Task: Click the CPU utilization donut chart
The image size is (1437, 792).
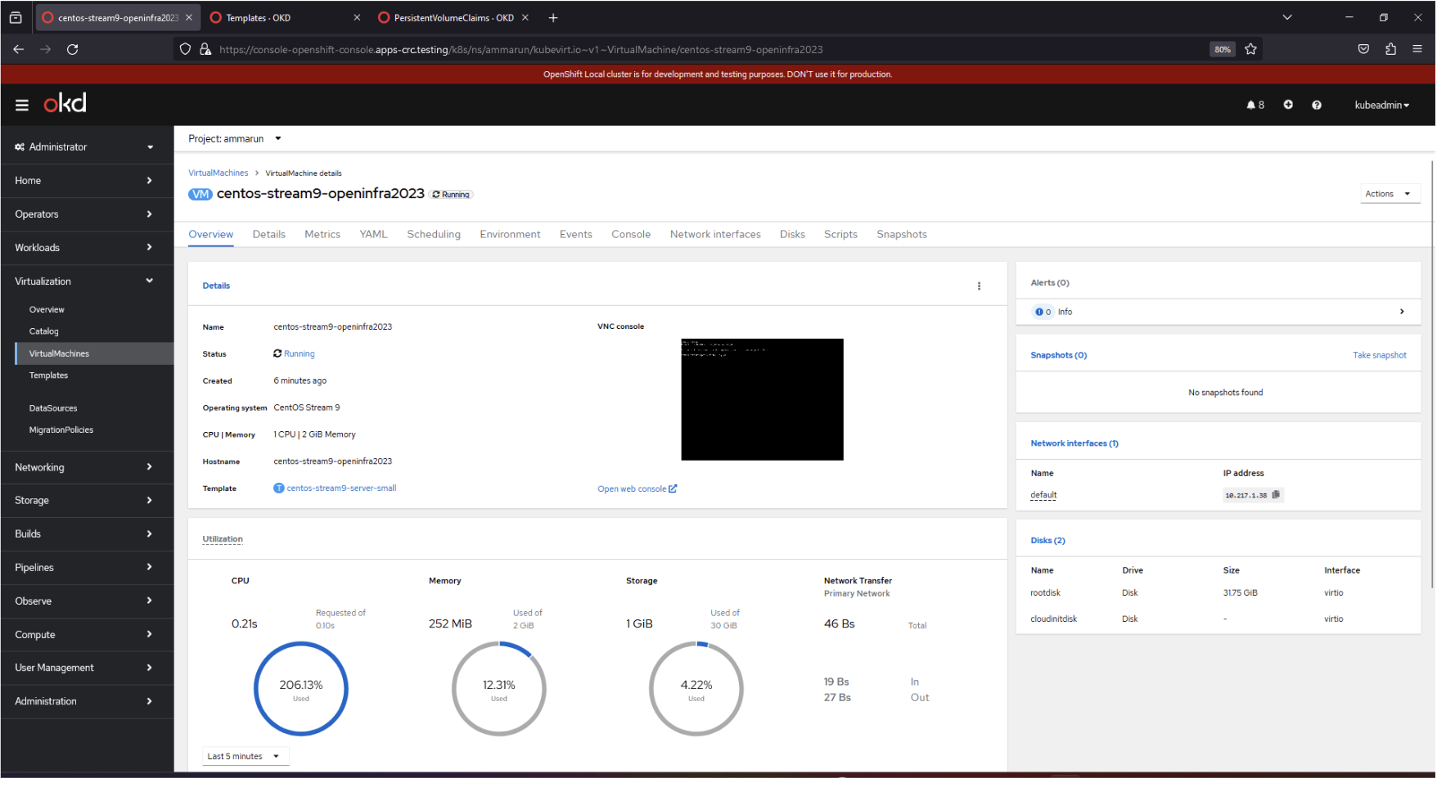Action: pyautogui.click(x=301, y=689)
